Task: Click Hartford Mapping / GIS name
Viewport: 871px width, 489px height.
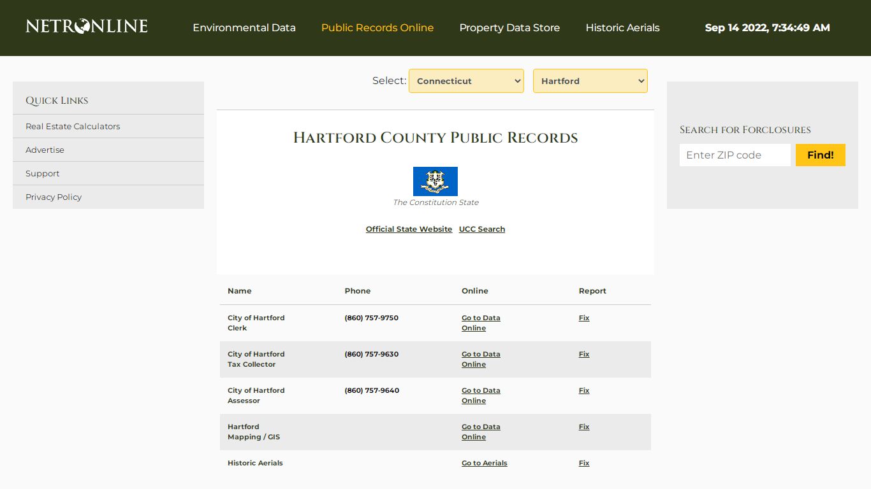Action: pos(254,432)
